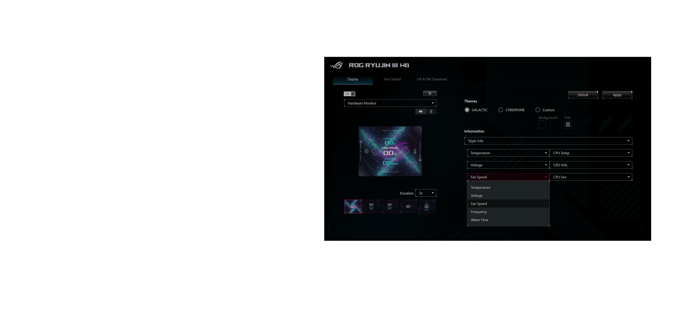Select the second layout thumbnail
Screen dimensions: 687x318
click(x=371, y=207)
